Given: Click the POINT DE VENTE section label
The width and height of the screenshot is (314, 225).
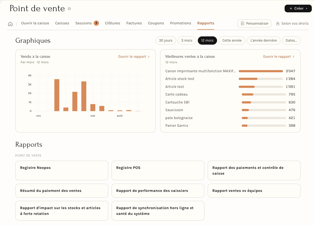Looking at the screenshot, I should [x=29, y=155].
